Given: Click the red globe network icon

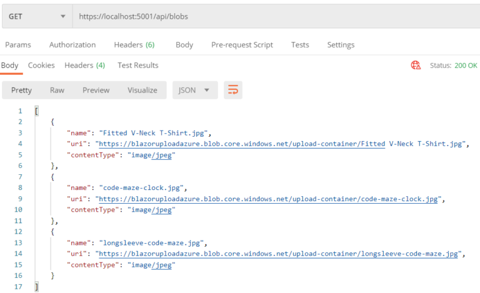Looking at the screenshot, I should point(416,65).
